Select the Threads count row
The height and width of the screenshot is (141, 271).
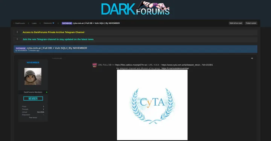pos(33,109)
